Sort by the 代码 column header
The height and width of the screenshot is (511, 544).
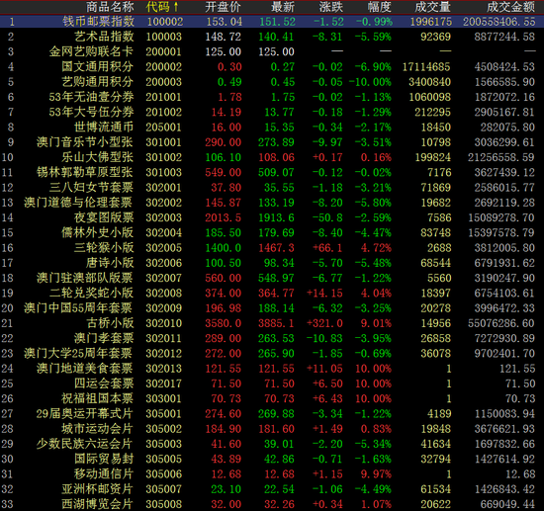(162, 7)
